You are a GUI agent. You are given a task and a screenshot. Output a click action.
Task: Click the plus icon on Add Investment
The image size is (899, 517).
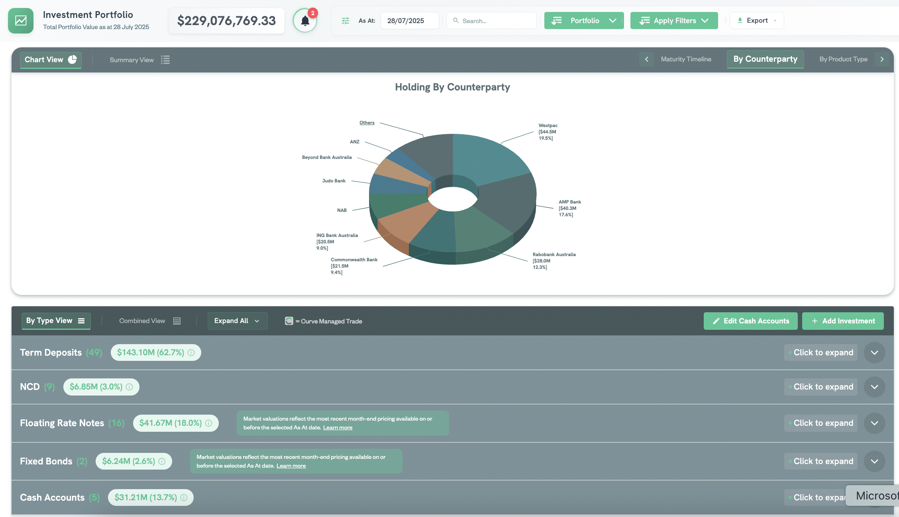click(x=815, y=321)
